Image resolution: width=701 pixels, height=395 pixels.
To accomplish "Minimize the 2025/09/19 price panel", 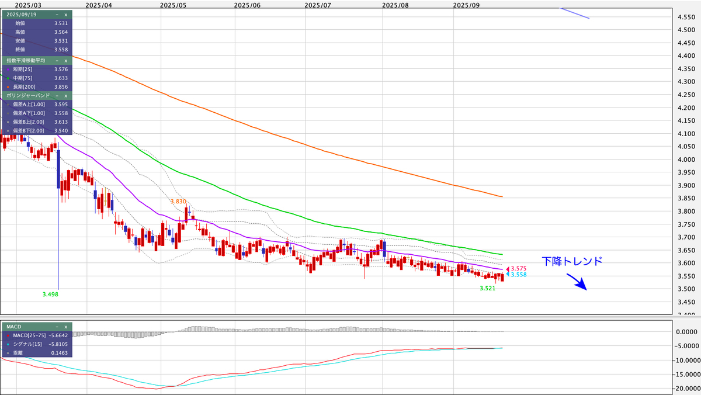I will 57,13.
